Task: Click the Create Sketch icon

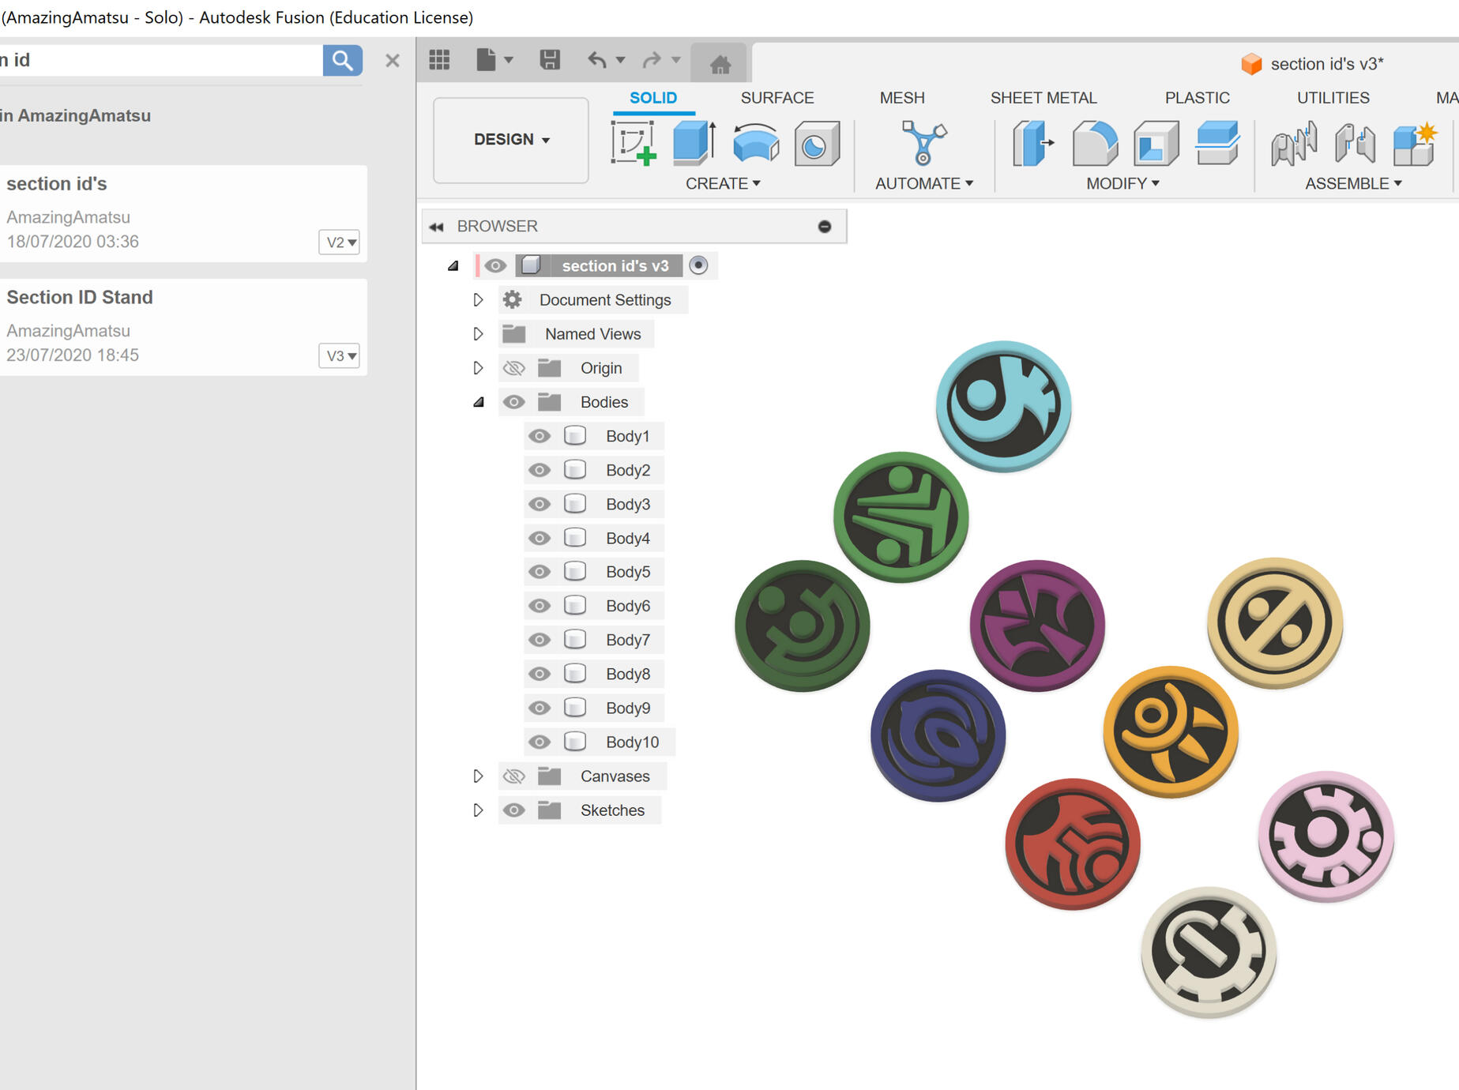Action: 634,143
